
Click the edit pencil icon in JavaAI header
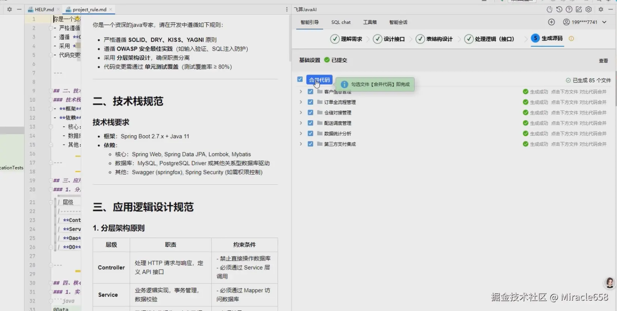pos(579,9)
